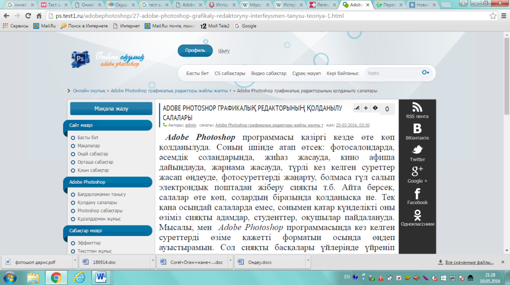Click the Шығу logout link
Viewport: 510px width, 285px height.
click(x=224, y=51)
